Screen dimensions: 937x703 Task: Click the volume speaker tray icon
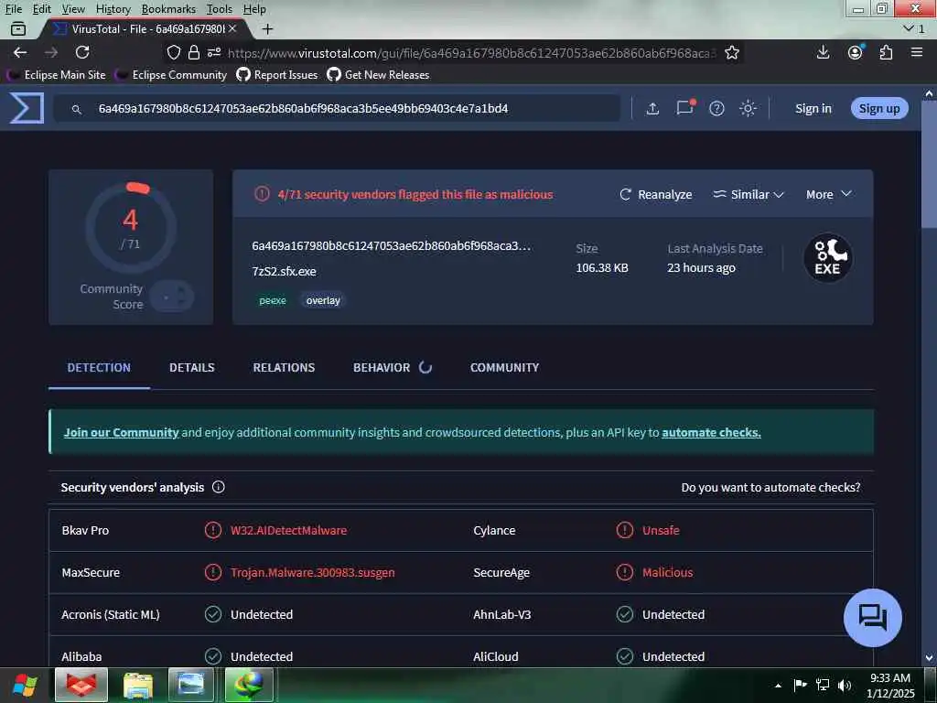[845, 685]
